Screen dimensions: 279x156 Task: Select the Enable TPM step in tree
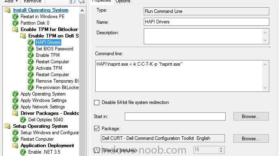[48, 55]
